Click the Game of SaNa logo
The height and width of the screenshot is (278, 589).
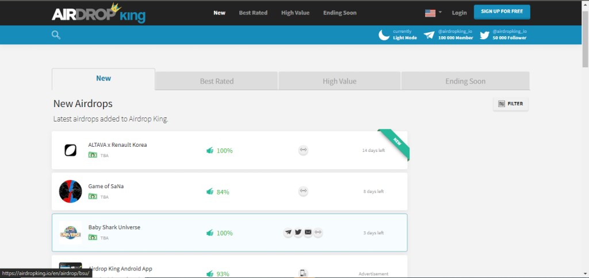point(70,192)
